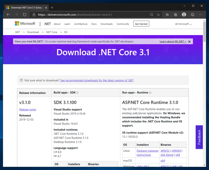Open the Feedback side tab
Image resolution: width=209 pixels, height=170 pixels.
(199, 137)
